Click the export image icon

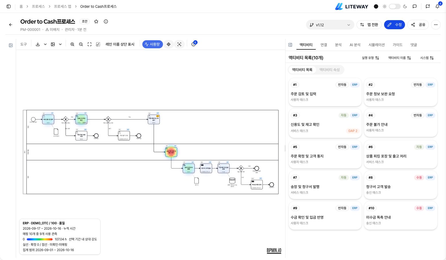pos(53,44)
